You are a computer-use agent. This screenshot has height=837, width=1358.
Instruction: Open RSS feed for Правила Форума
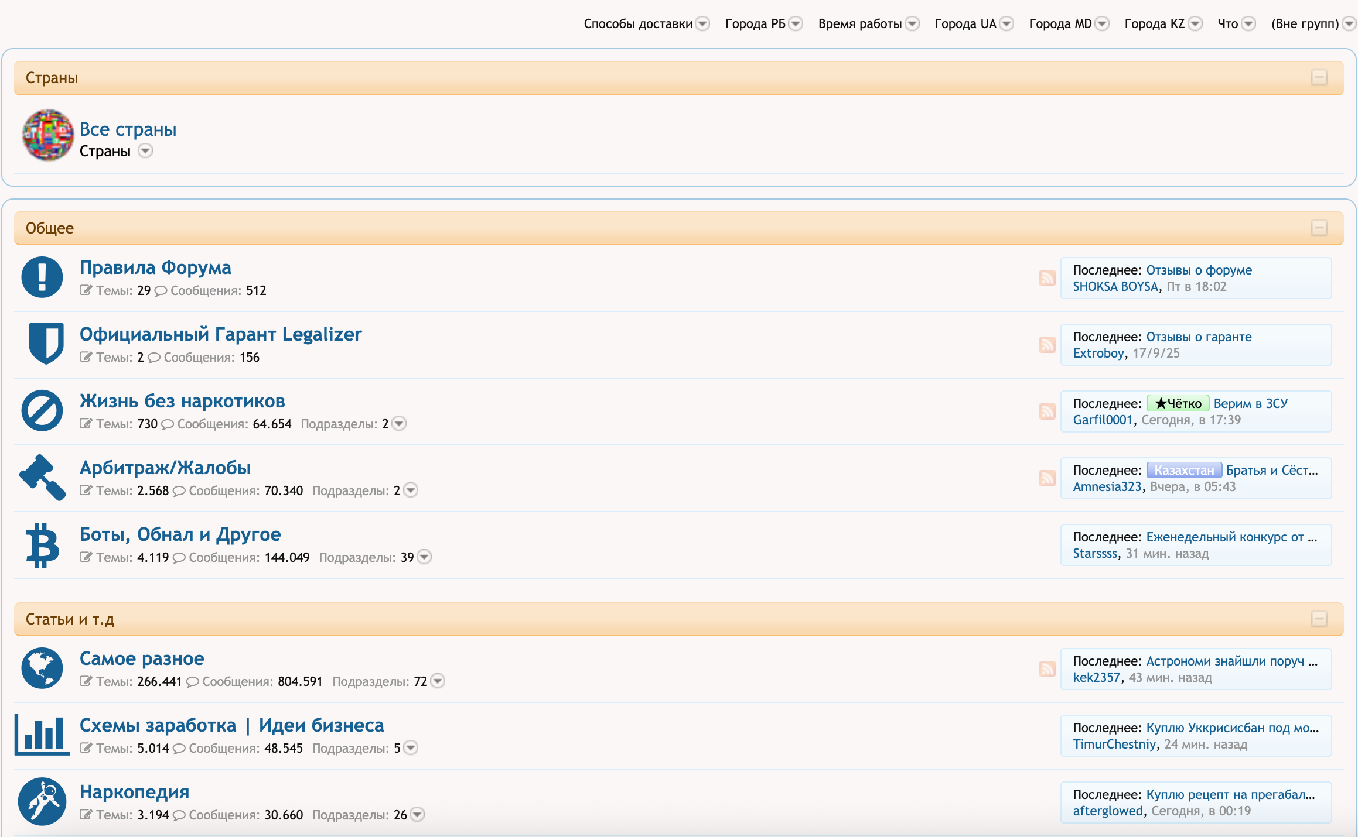tap(1047, 278)
